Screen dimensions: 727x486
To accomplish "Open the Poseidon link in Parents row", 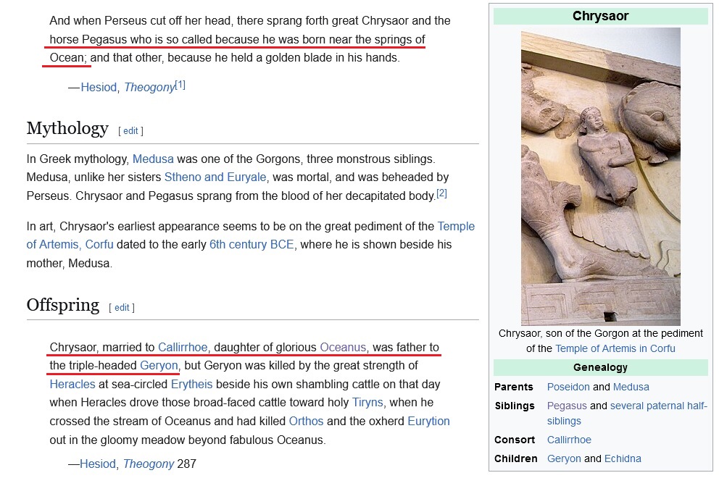I will [x=568, y=387].
